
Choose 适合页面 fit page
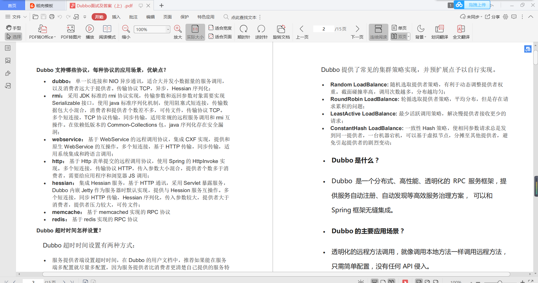pyautogui.click(x=220, y=37)
